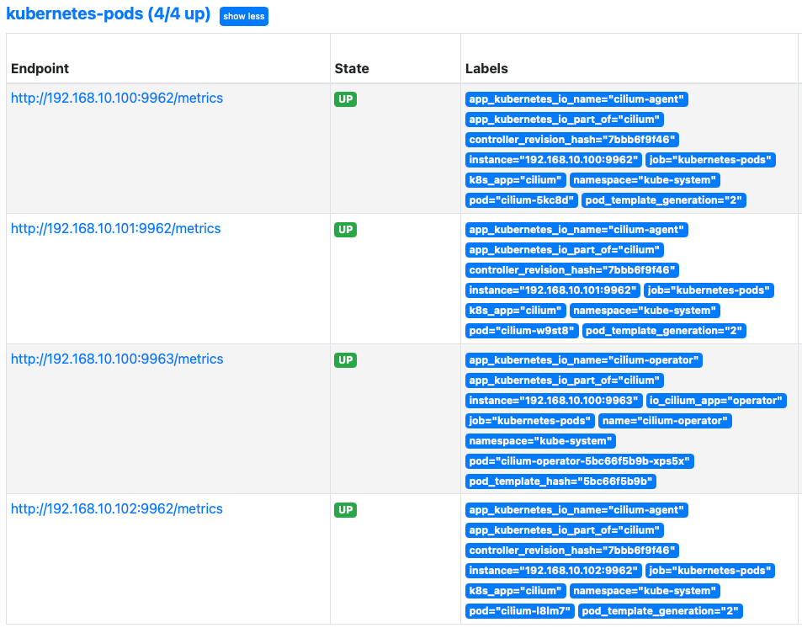Screen dimensions: 802x633
Task: Click app_kubernetes_io_name="cilium-agent" label in cilium-5kc8d row
Action: (x=576, y=99)
